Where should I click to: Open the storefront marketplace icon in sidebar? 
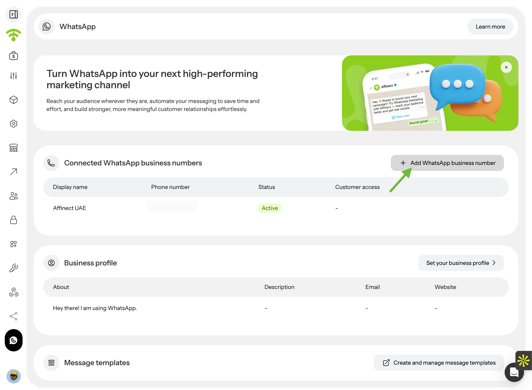14,148
